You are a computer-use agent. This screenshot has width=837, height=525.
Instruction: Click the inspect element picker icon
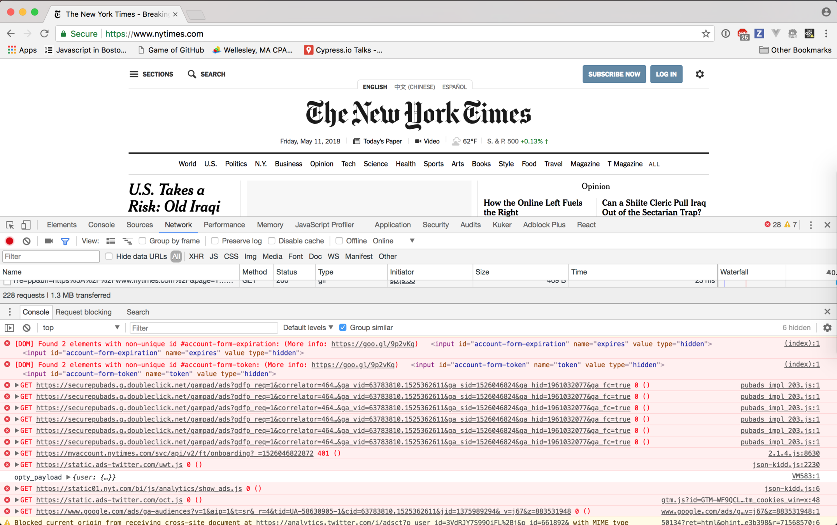pos(10,225)
